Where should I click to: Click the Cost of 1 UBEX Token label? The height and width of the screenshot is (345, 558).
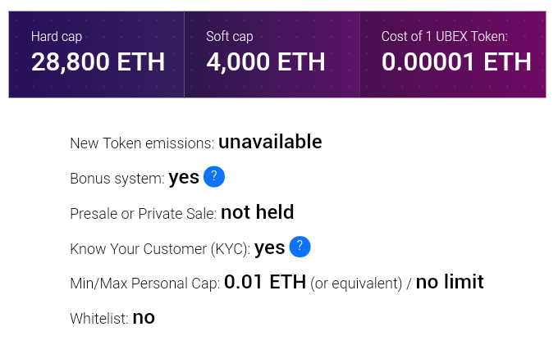(x=445, y=36)
